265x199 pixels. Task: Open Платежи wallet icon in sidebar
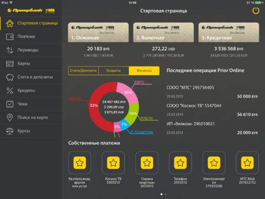click(10, 36)
